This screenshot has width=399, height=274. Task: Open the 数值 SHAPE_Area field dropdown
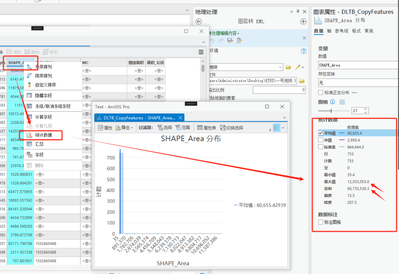(358, 65)
